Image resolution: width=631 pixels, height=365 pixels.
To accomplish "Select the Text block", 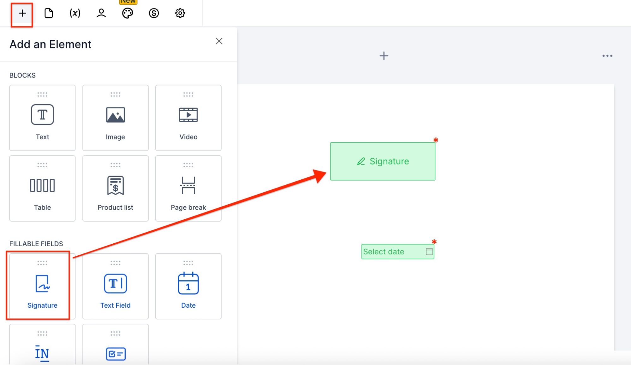I will 42,118.
